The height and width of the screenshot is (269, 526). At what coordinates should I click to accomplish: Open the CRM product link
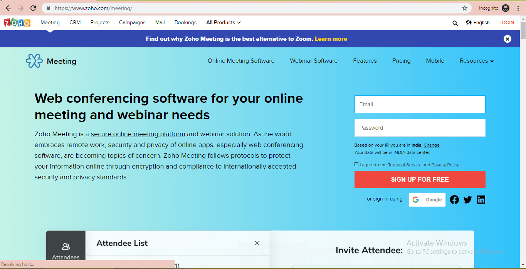75,23
